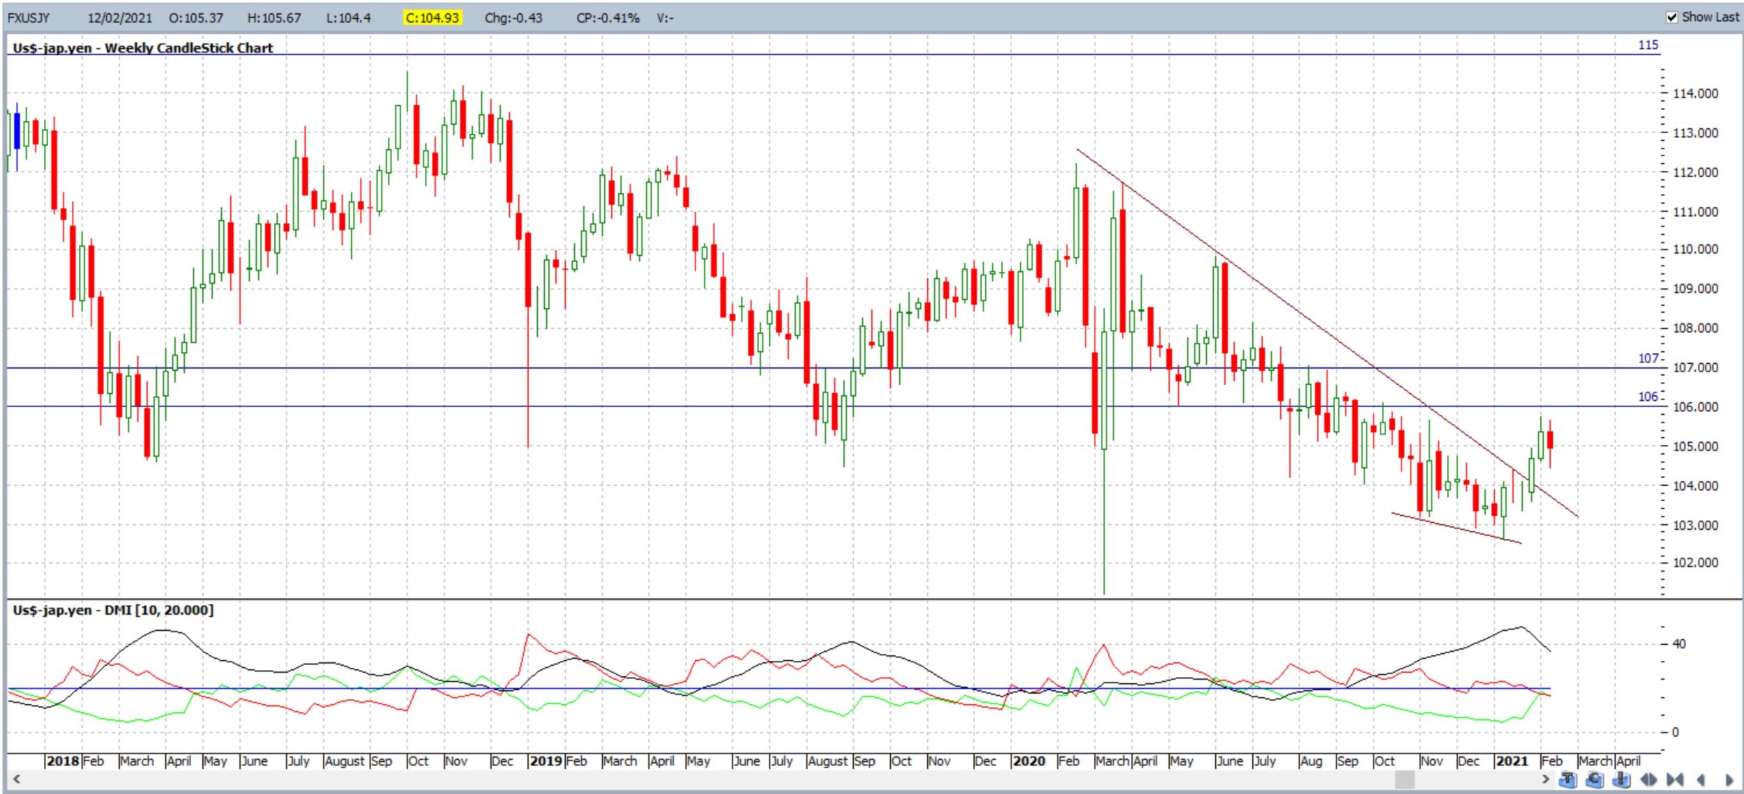Click the 110.000 price axis label
This screenshot has height=794, width=1744.
point(1696,250)
